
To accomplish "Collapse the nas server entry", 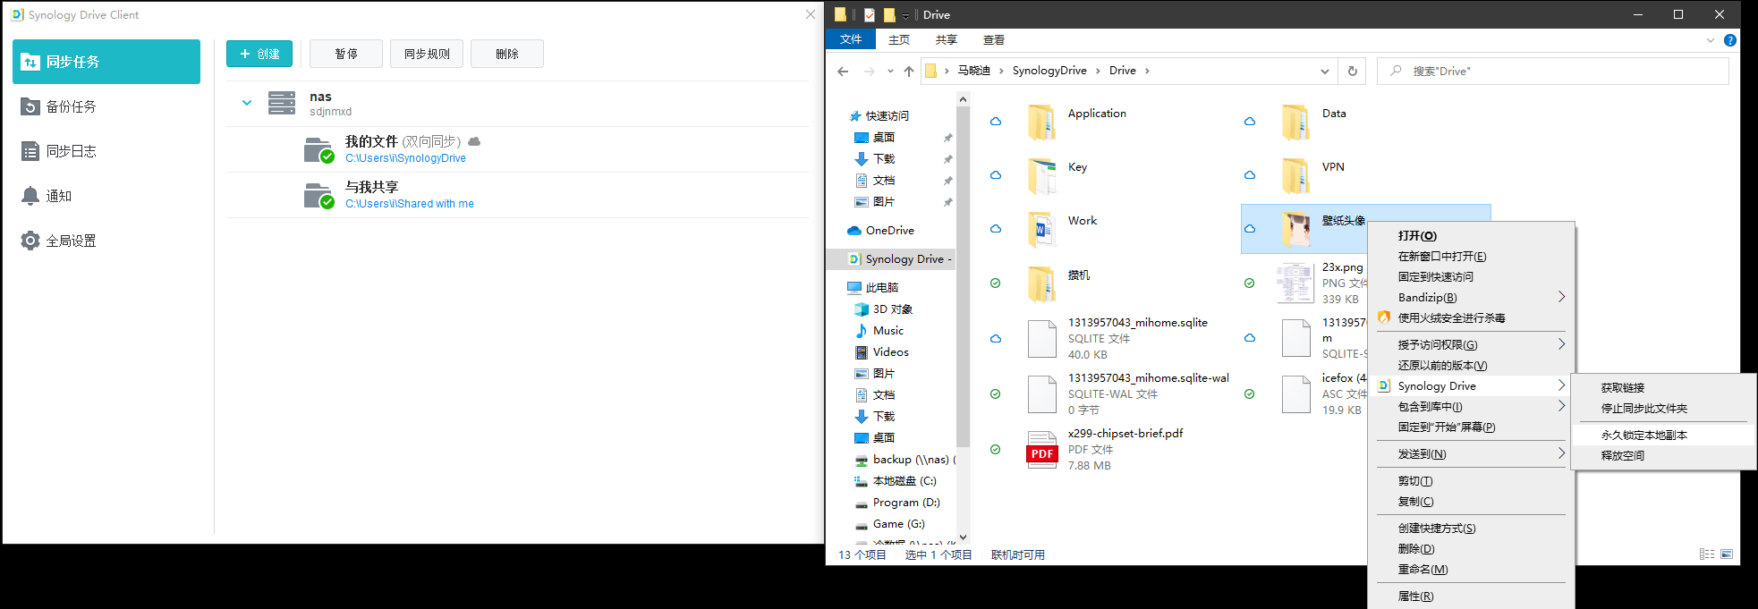I will pos(247,103).
